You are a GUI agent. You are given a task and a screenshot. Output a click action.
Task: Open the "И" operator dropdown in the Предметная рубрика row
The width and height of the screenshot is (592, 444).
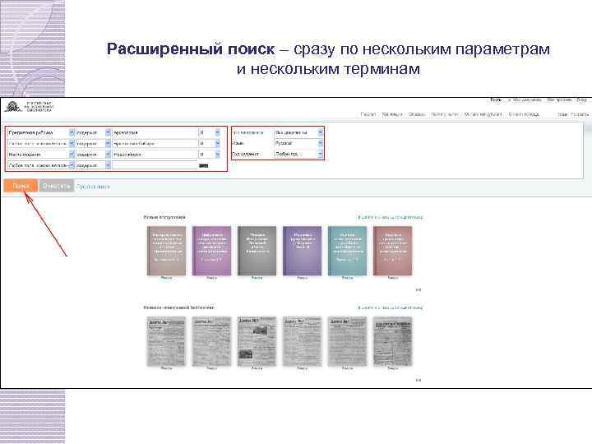[x=210, y=133]
